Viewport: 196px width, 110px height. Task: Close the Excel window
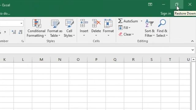190,5
